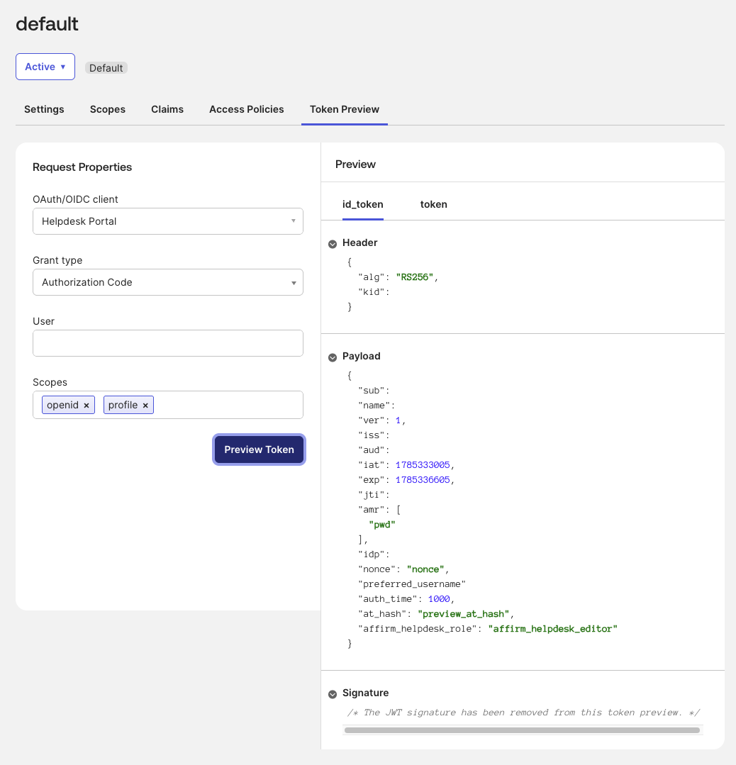
Task: Click the "ver" value 1
Action: coord(398,420)
